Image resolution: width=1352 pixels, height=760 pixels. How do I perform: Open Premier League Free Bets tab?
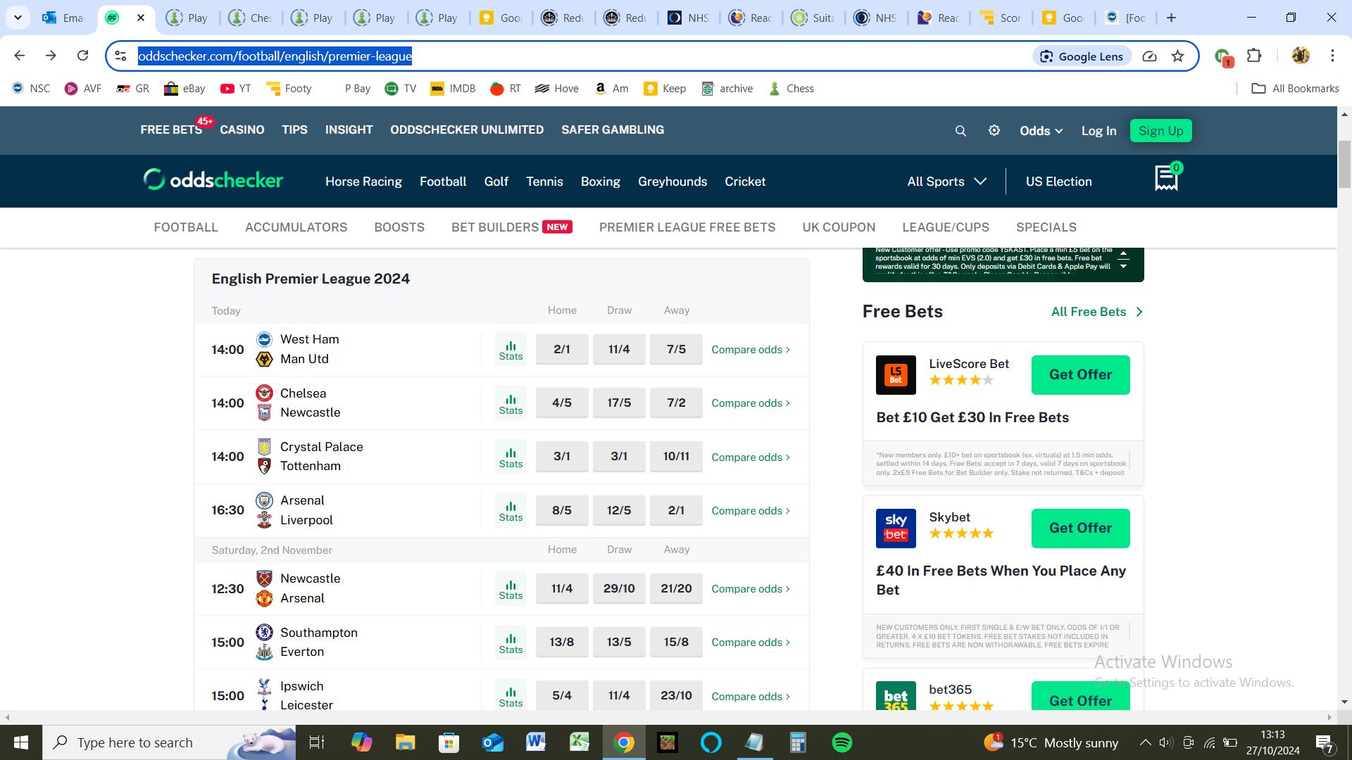click(687, 227)
